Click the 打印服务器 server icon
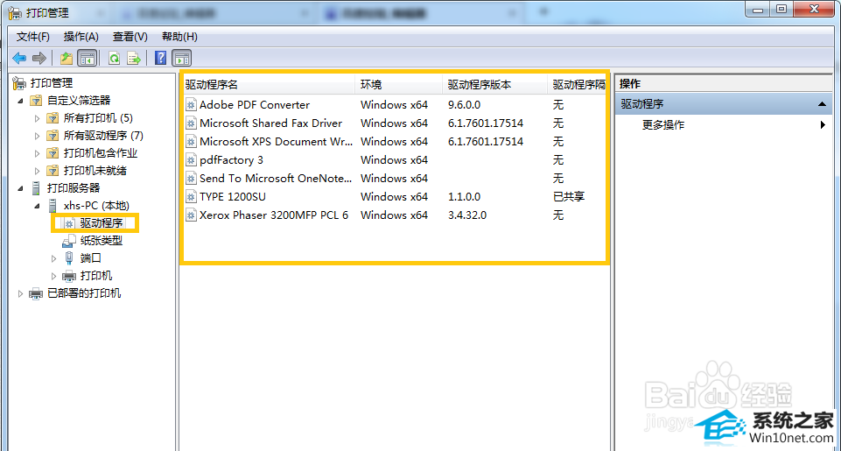Image resolution: width=841 pixels, height=451 pixels. pos(36,188)
